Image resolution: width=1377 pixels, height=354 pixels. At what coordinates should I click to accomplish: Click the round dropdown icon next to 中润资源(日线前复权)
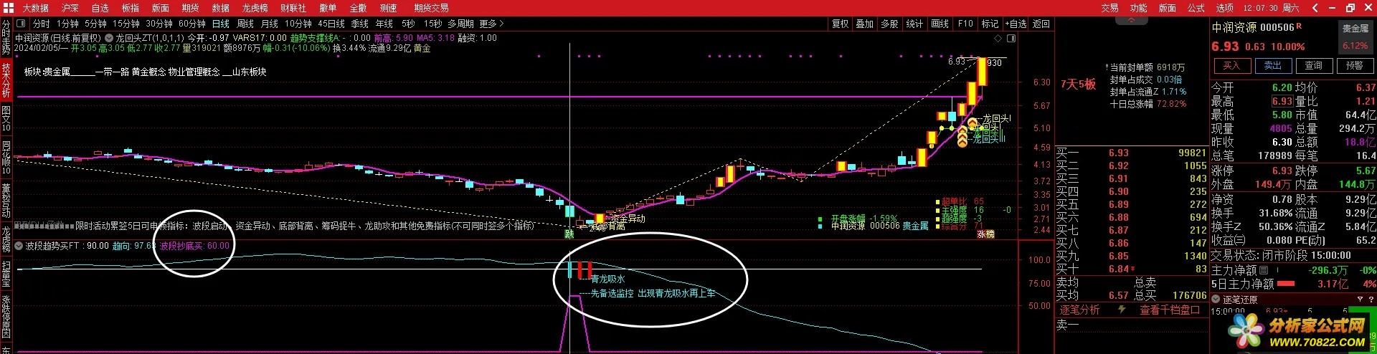pos(109,38)
